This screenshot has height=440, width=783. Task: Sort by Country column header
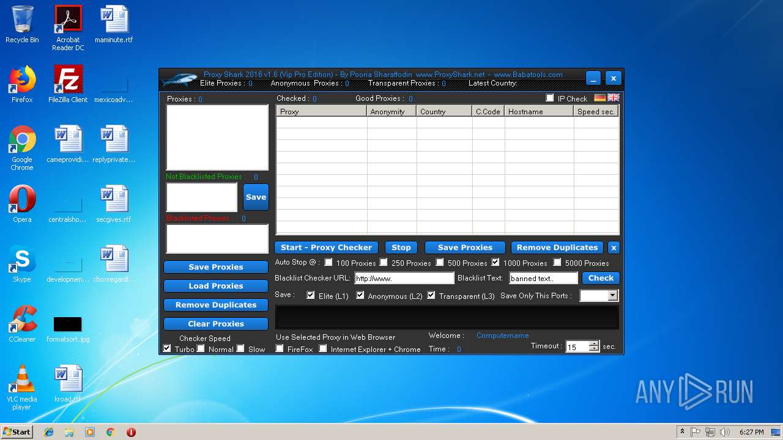click(444, 111)
